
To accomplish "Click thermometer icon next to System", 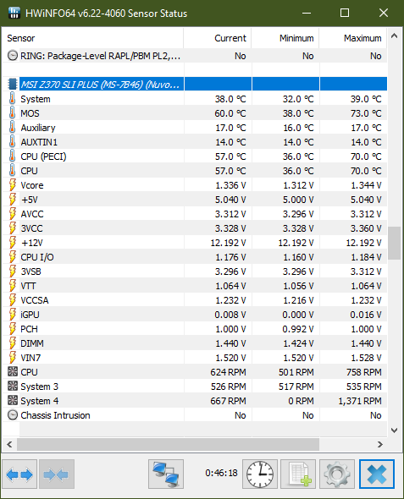I will (12, 99).
